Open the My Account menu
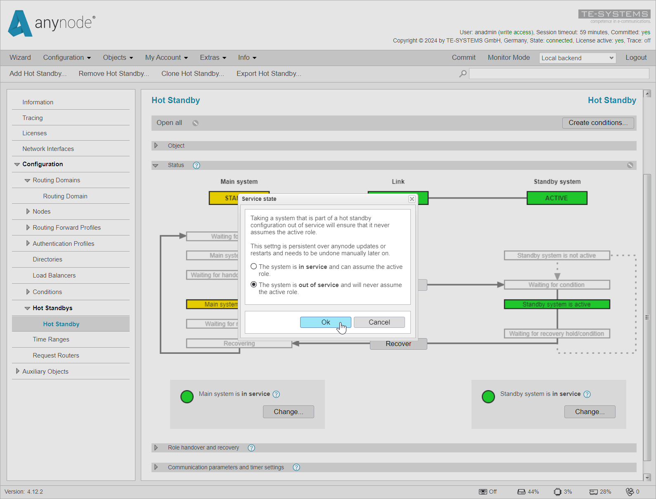Image resolution: width=656 pixels, height=499 pixels. (166, 58)
